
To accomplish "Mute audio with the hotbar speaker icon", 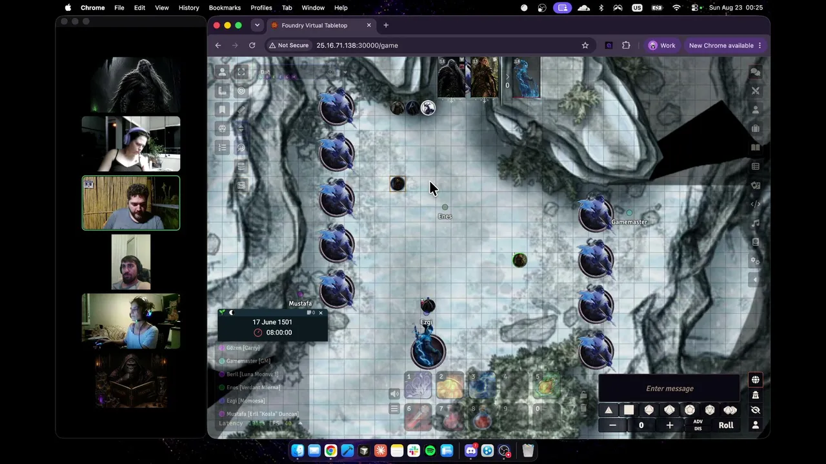I will [x=395, y=394].
